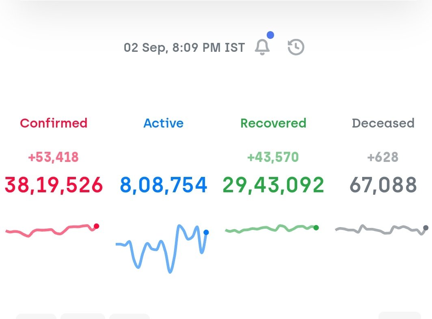Select the Confirmed category heading

[x=53, y=123]
